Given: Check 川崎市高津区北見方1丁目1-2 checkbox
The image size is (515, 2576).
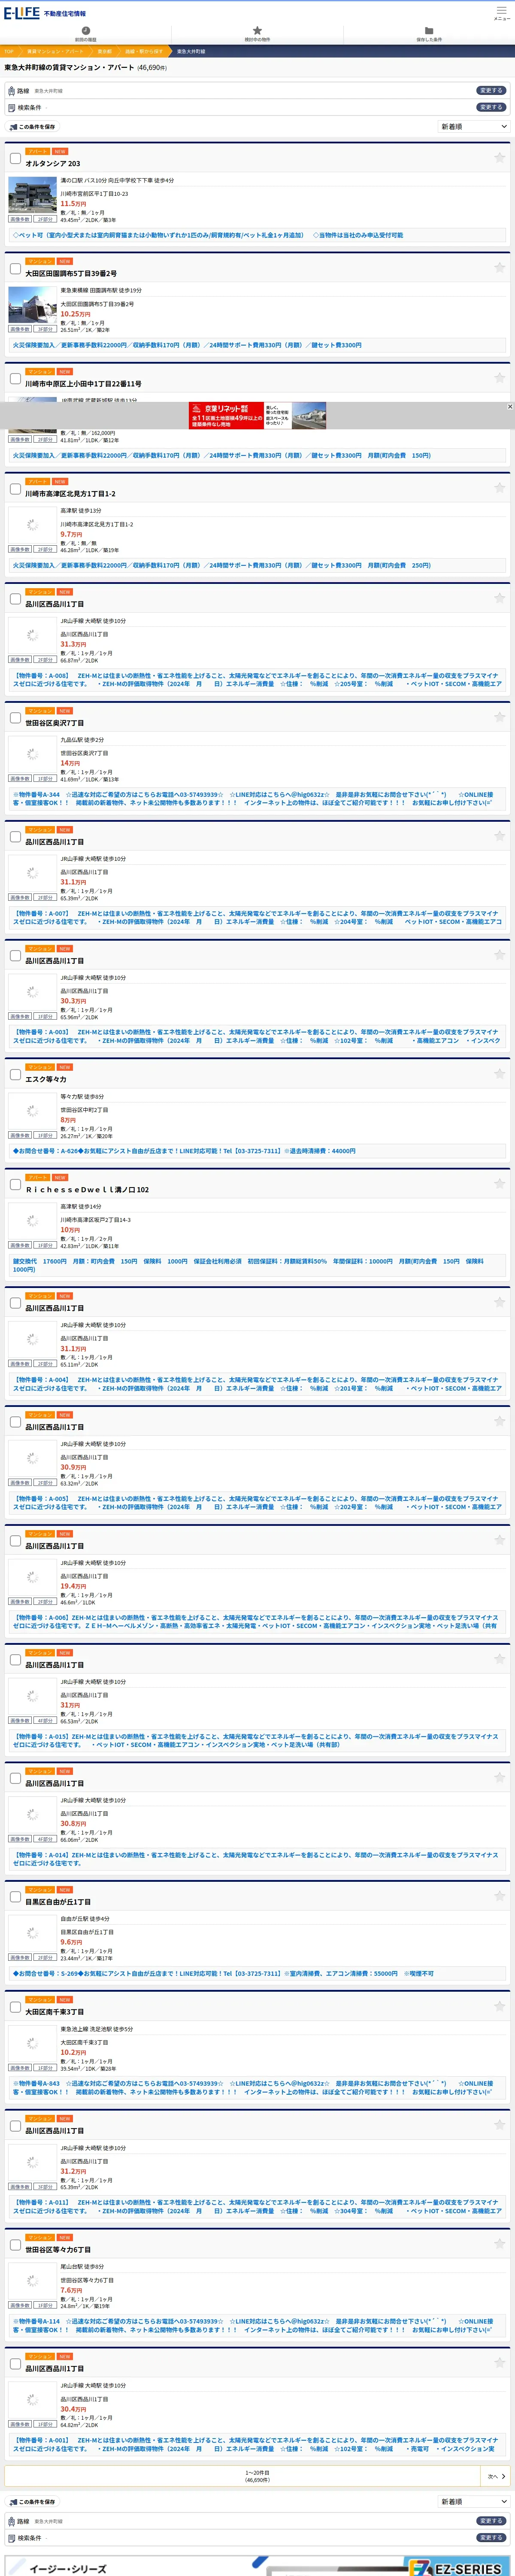Looking at the screenshot, I should pos(15,489).
